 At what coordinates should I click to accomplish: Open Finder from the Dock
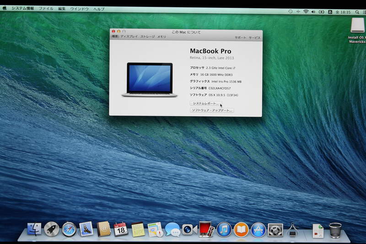coord(34,229)
